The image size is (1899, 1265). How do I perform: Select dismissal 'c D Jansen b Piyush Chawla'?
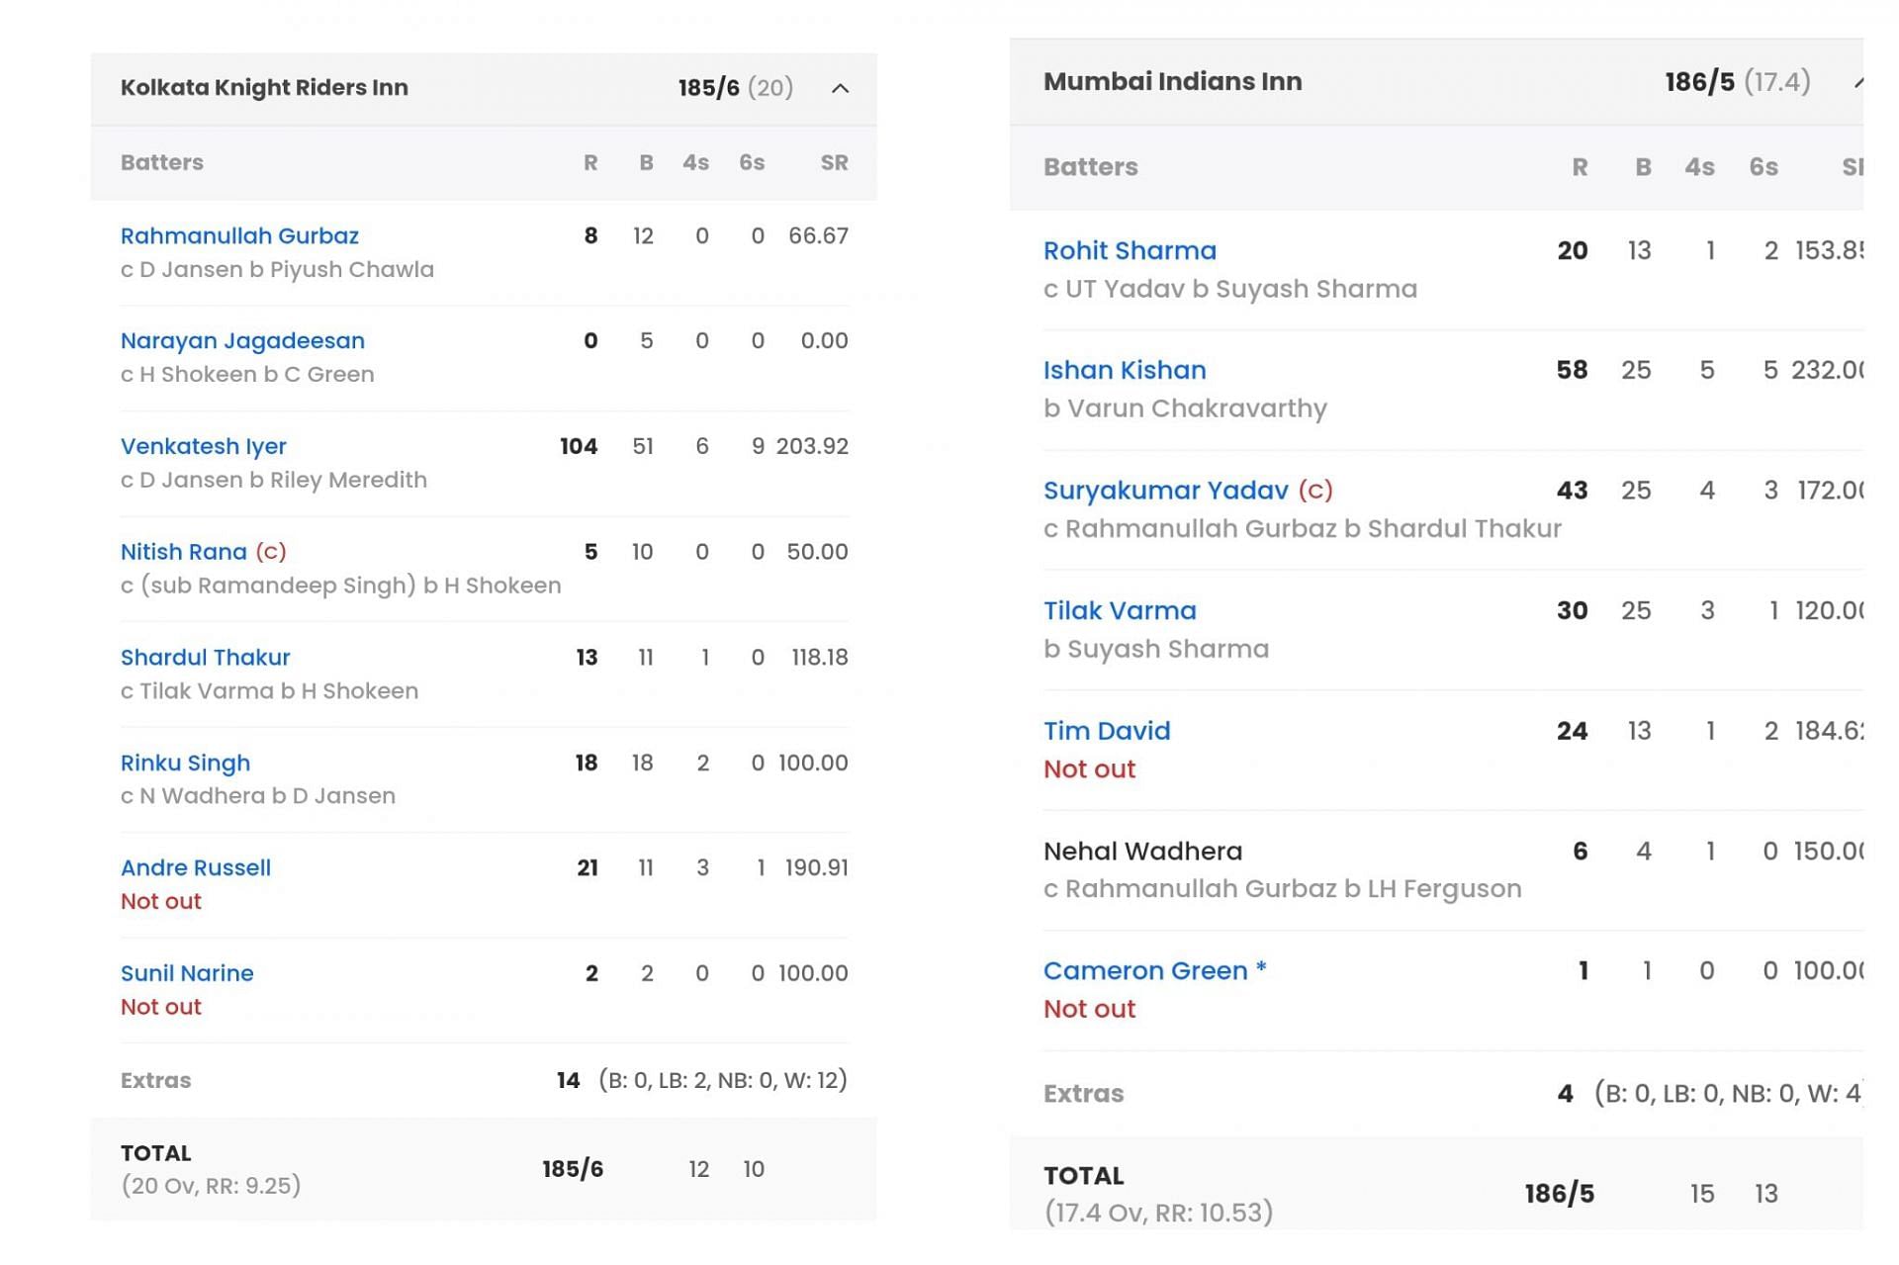(x=277, y=269)
